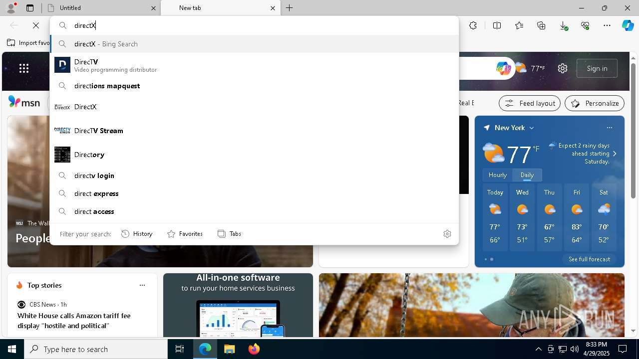This screenshot has width=639, height=359.
Task: Choose 'direct access' suggestion
Action: point(254,211)
